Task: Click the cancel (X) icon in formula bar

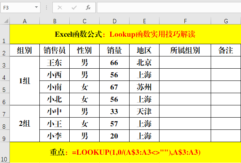Action: coord(60,7)
